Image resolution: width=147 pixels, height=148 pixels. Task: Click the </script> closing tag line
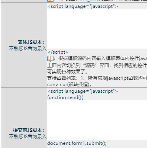(58, 52)
